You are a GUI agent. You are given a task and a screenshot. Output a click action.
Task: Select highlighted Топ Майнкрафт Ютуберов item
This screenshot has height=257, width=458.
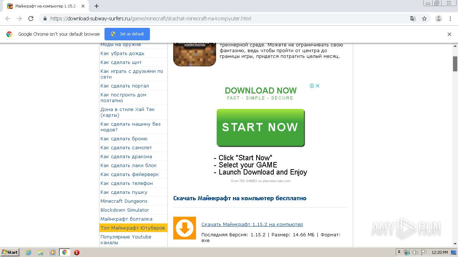pos(133,228)
